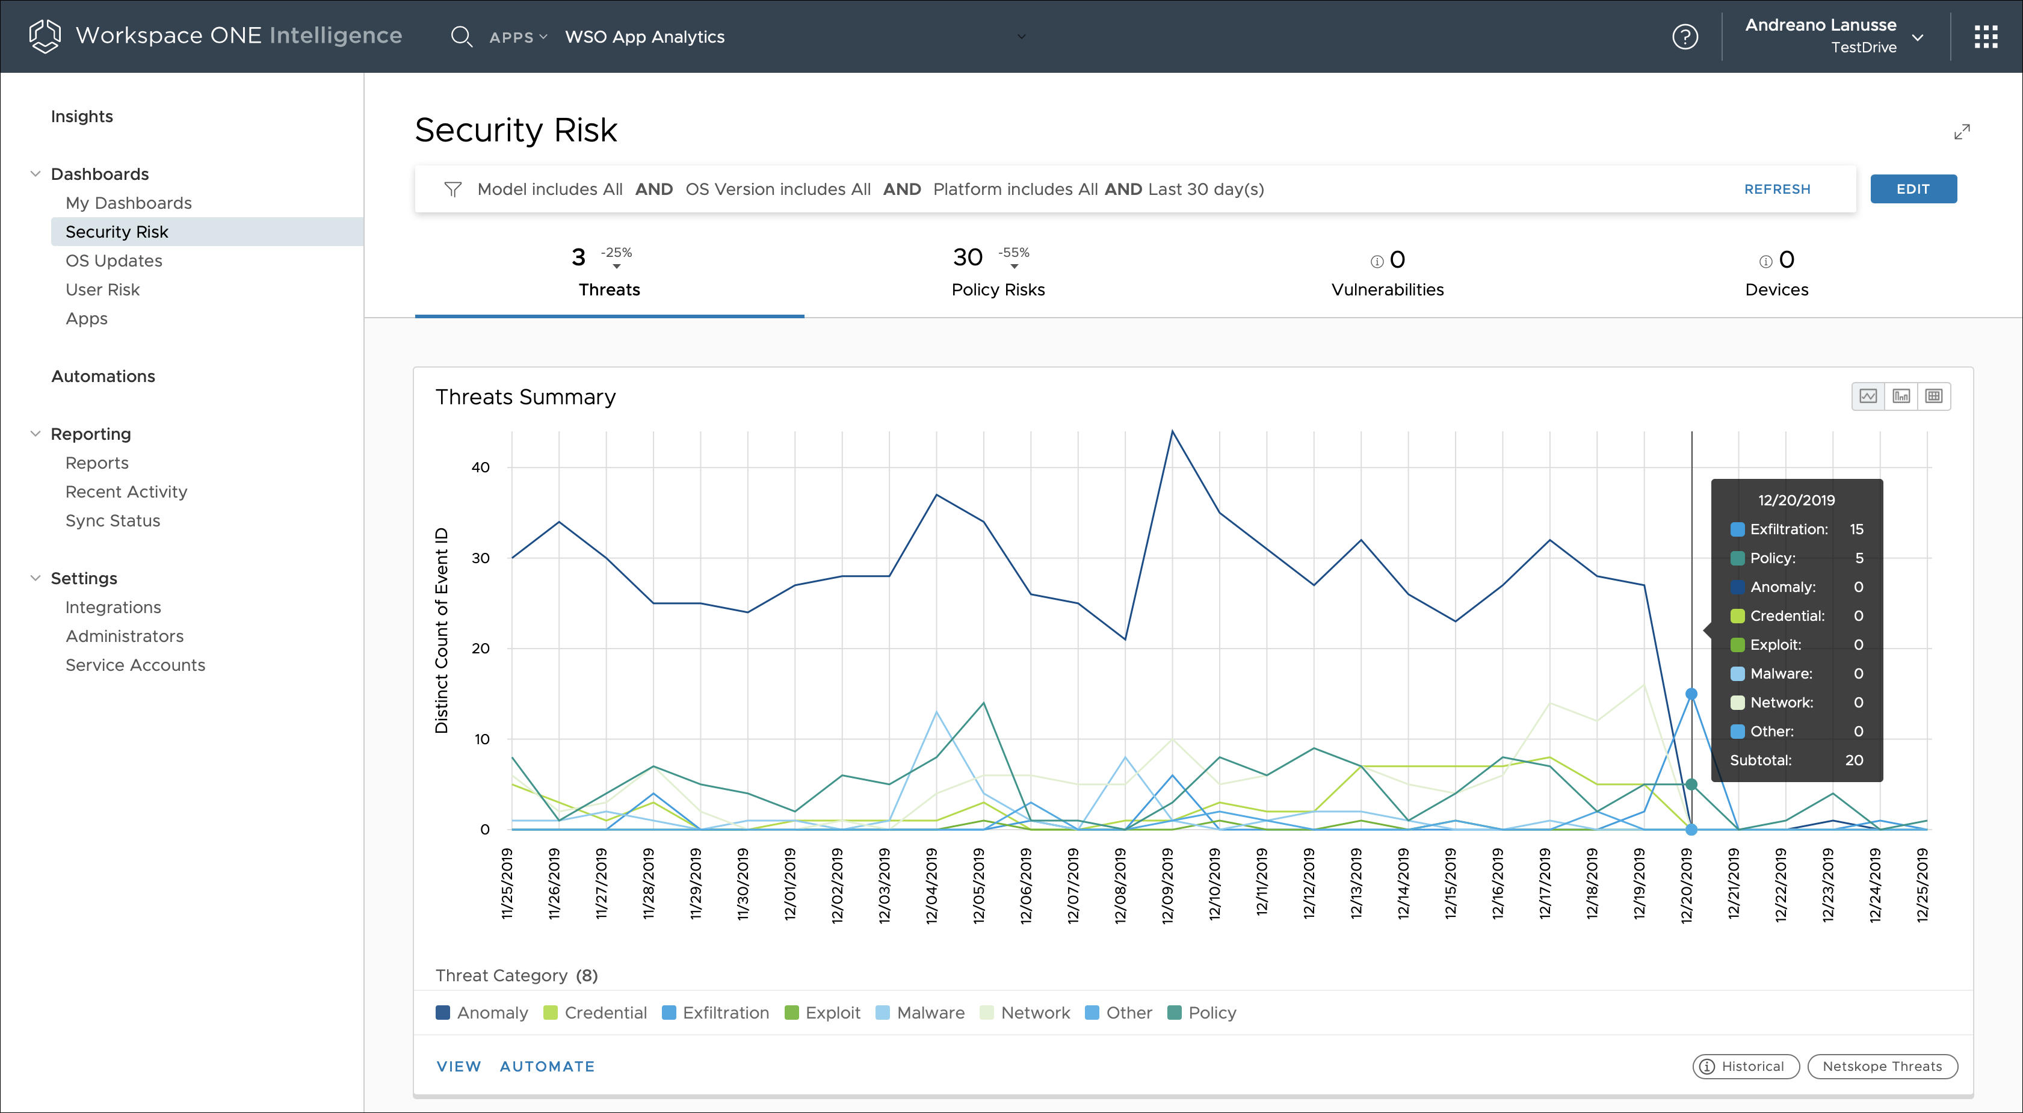Click the filter funnel icon
This screenshot has width=2023, height=1113.
pos(452,190)
